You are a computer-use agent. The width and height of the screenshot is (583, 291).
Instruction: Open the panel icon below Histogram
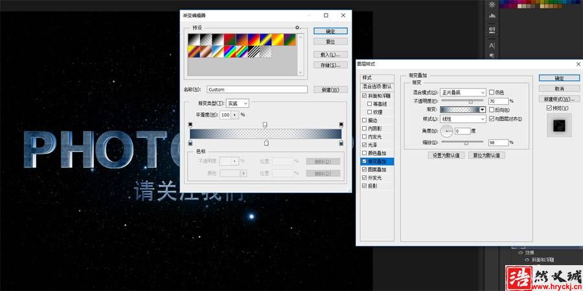[x=492, y=29]
